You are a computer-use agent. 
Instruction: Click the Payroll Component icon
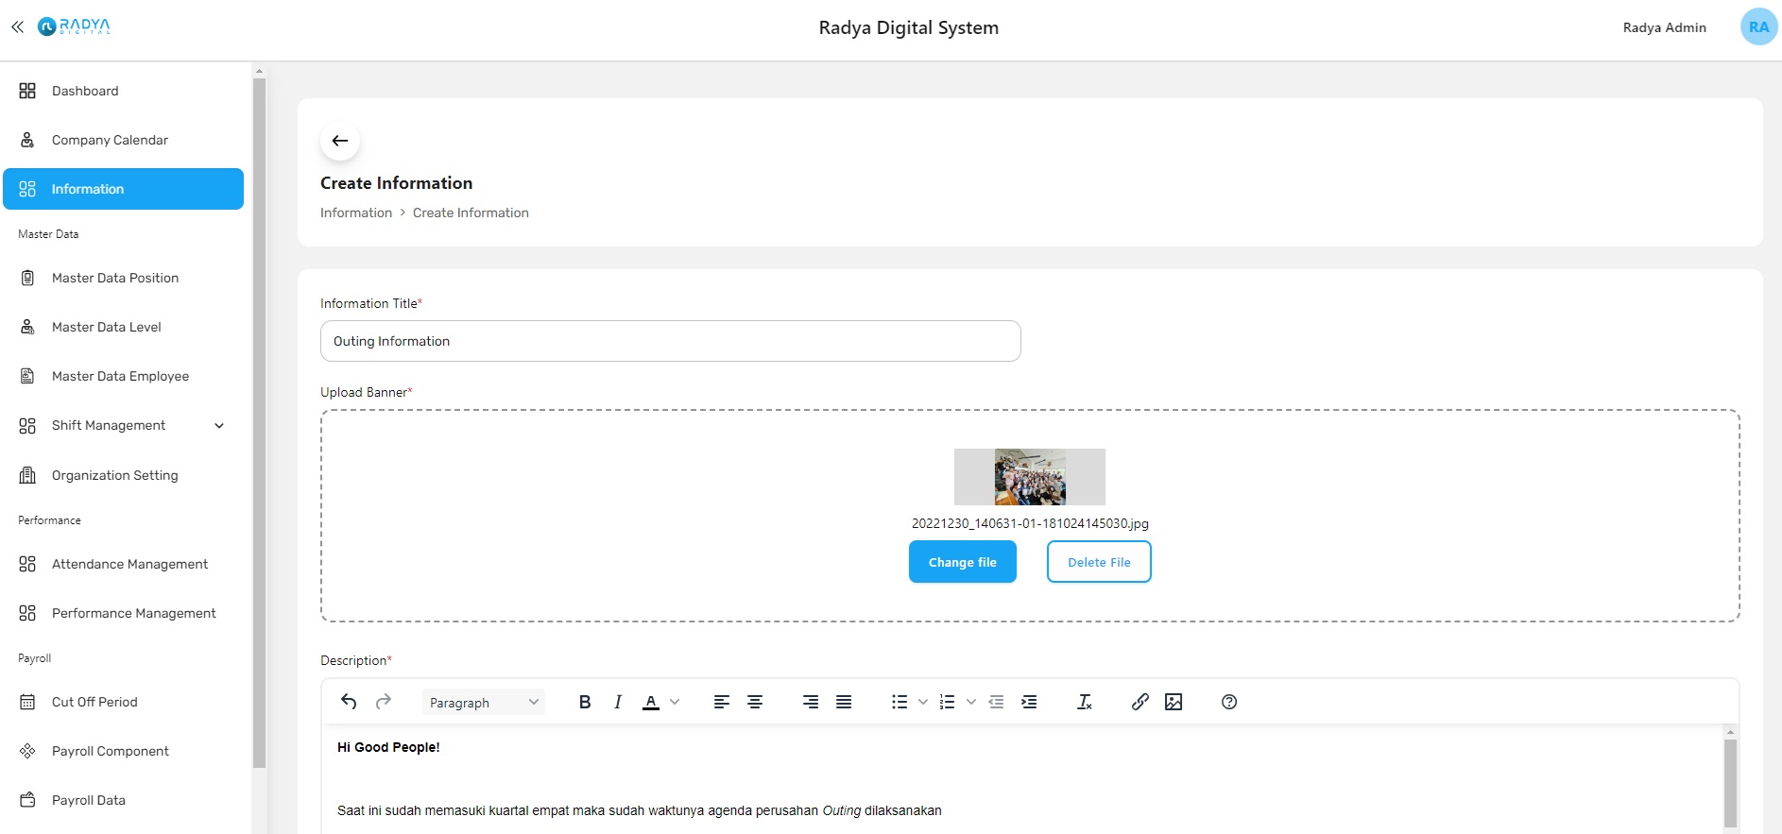coord(27,751)
